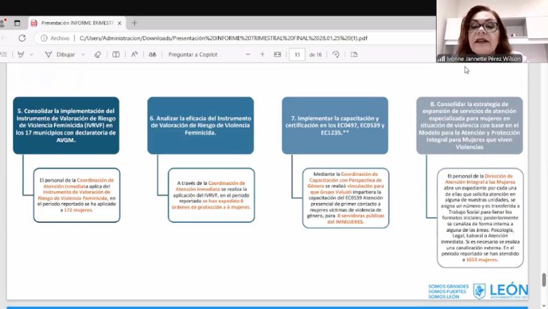The image size is (548, 309).
Task: Click Preguntar a Copilot
Action: [193, 54]
